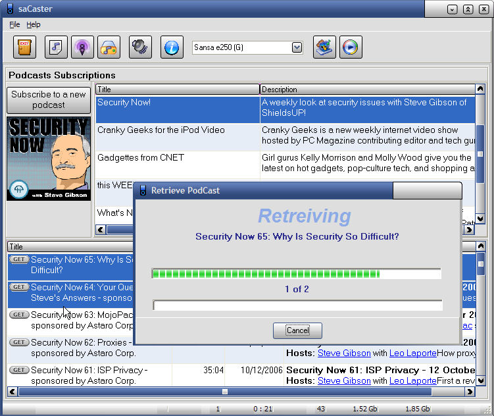
Task: Click GET for Security Now 64
Action: [19, 287]
